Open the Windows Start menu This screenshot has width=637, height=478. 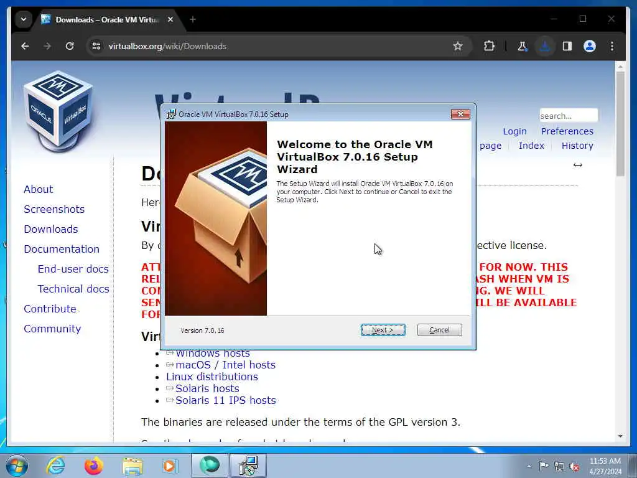[x=17, y=466]
